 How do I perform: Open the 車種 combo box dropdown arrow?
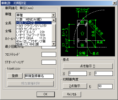click(54, 15)
